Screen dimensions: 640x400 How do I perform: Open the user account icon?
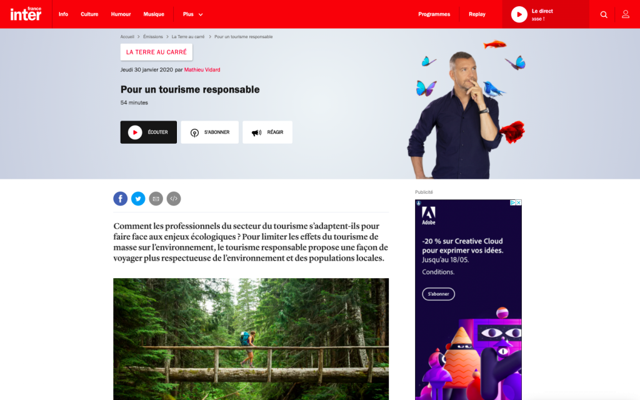pos(625,14)
